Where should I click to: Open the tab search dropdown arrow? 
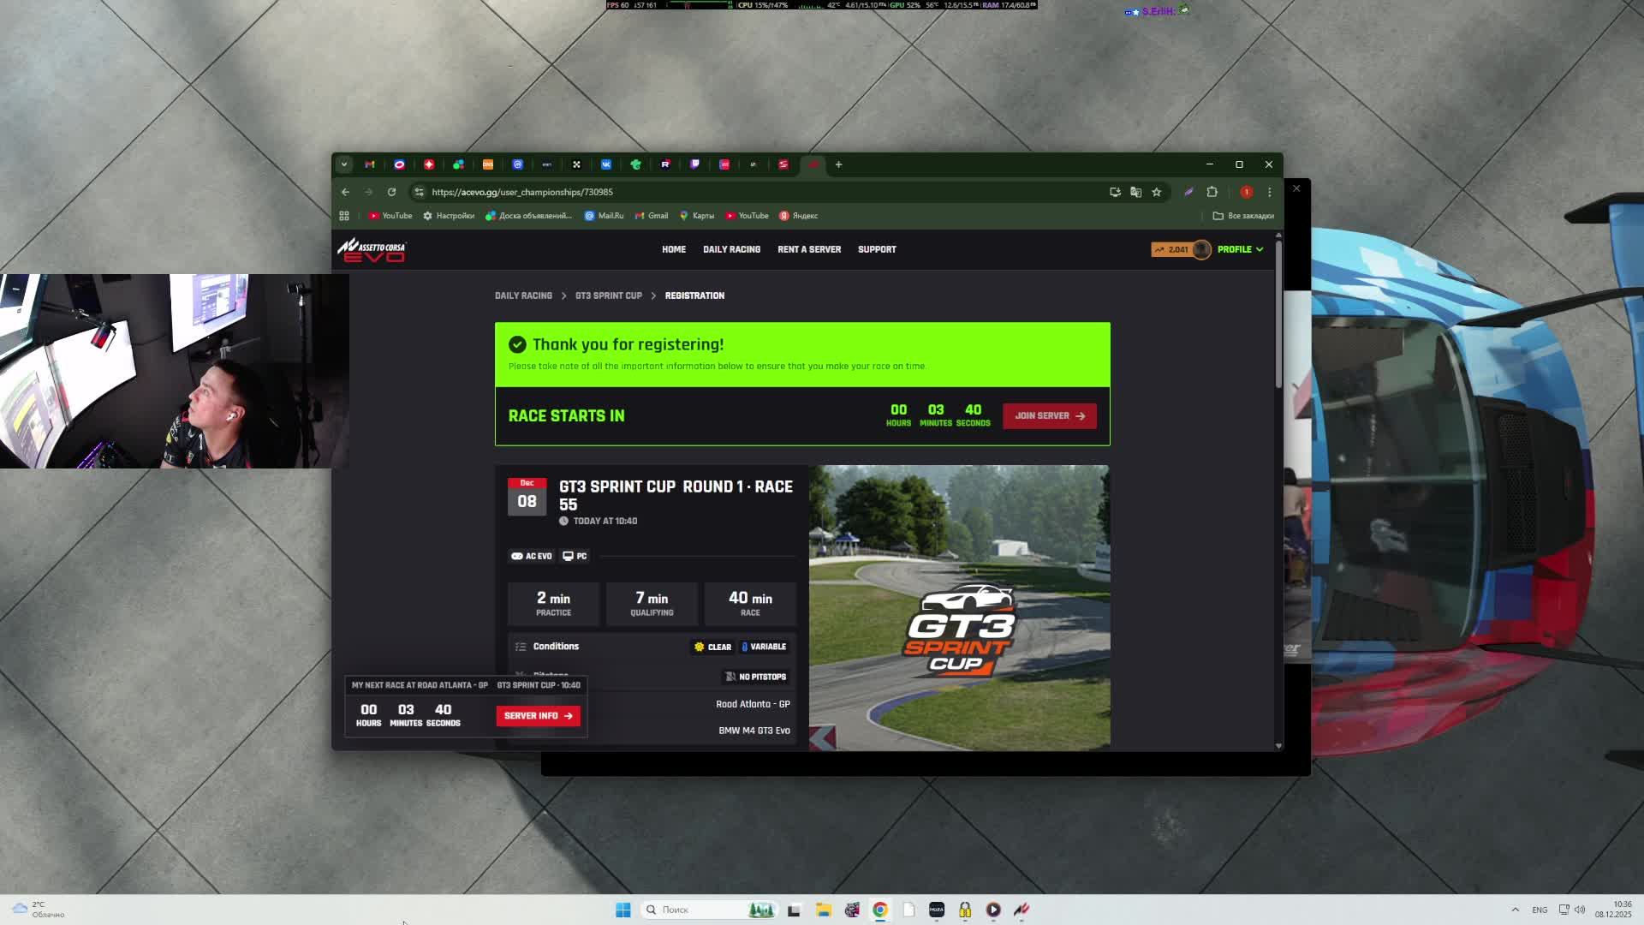(x=343, y=164)
